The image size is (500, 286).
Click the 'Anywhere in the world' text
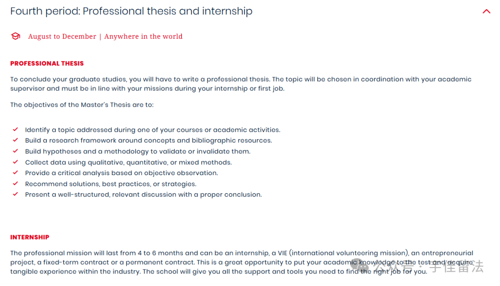pyautogui.click(x=143, y=37)
